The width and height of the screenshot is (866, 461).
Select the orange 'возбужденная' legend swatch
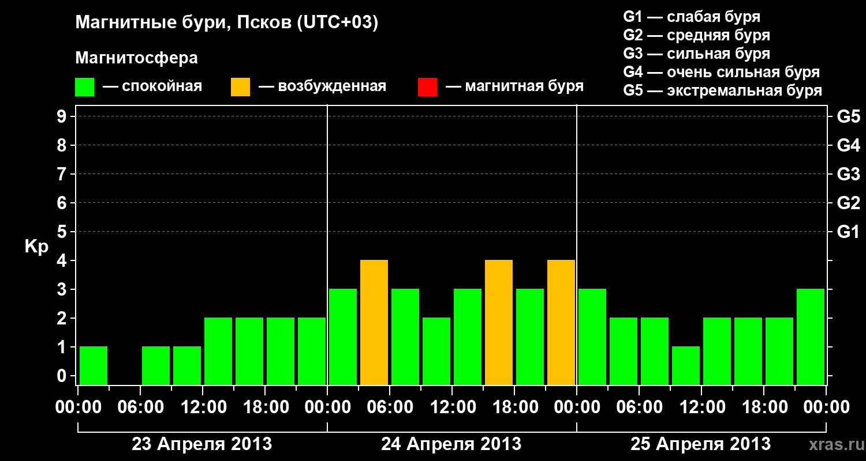point(240,87)
